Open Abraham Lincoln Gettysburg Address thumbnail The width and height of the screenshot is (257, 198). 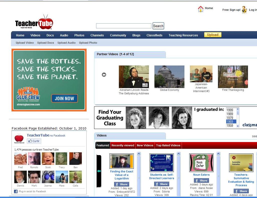coord(134,77)
